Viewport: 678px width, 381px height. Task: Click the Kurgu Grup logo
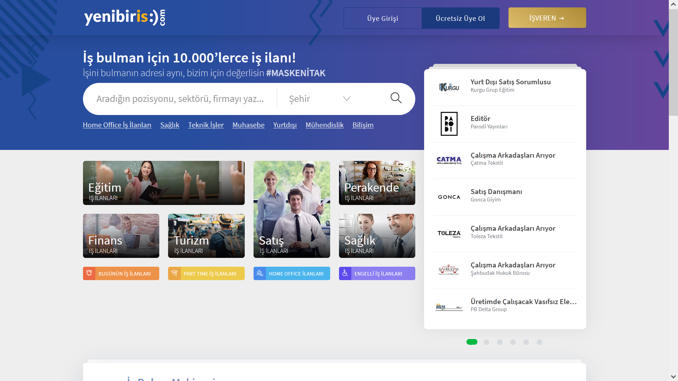coord(449,87)
